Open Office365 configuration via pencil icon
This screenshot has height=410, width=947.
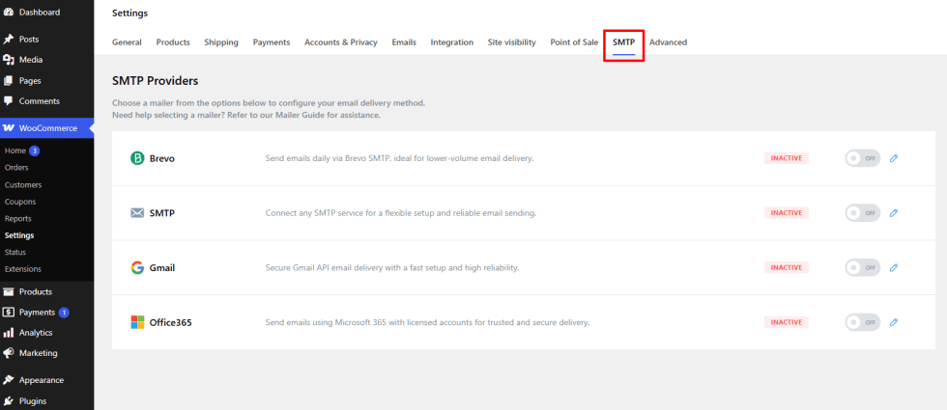pos(894,322)
